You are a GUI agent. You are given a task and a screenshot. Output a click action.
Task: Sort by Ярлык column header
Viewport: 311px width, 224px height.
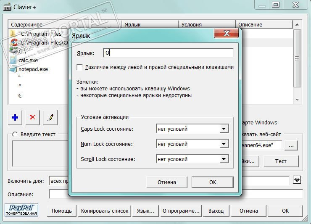pos(150,25)
